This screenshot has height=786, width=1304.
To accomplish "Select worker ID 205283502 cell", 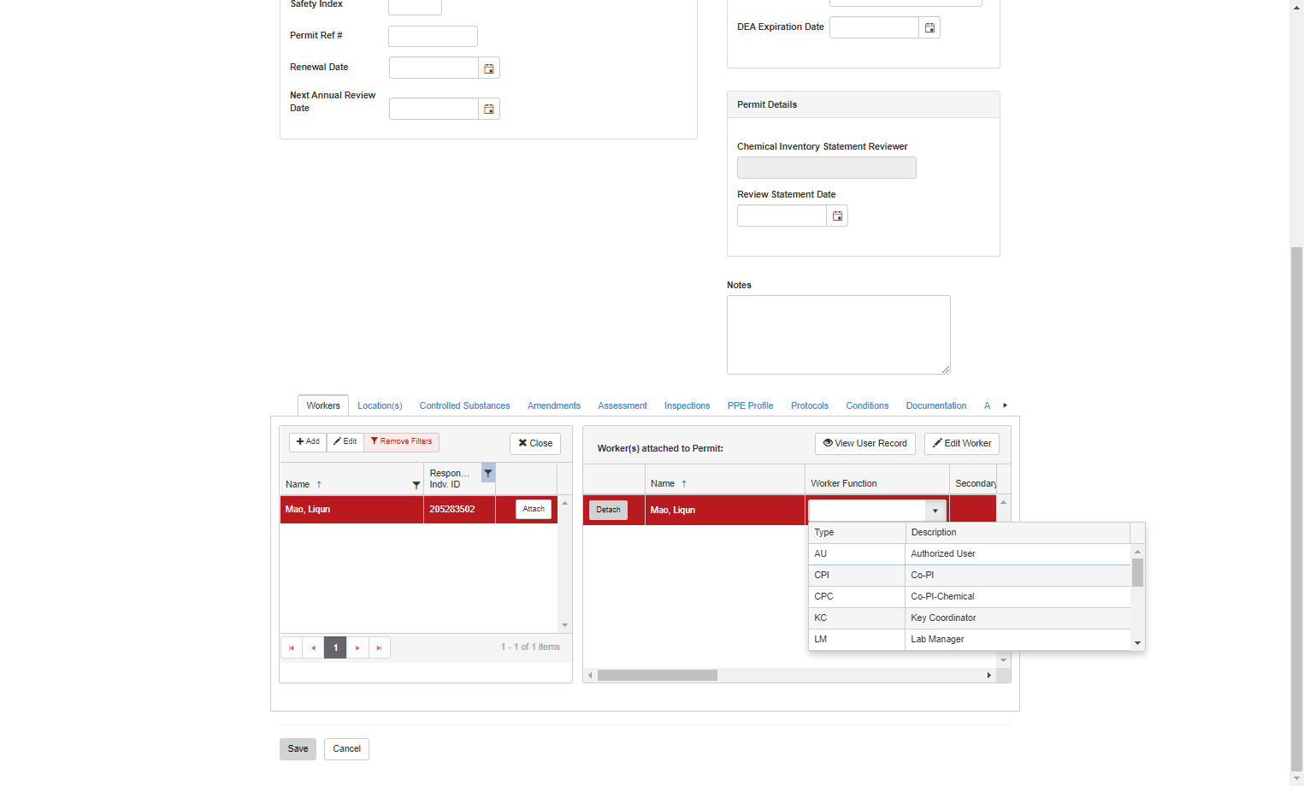I will (460, 510).
